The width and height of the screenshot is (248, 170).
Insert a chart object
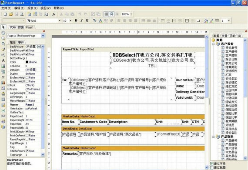point(3,83)
